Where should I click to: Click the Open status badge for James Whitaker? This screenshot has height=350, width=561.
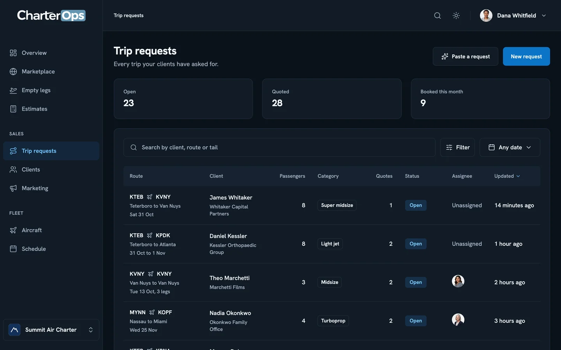pos(416,205)
